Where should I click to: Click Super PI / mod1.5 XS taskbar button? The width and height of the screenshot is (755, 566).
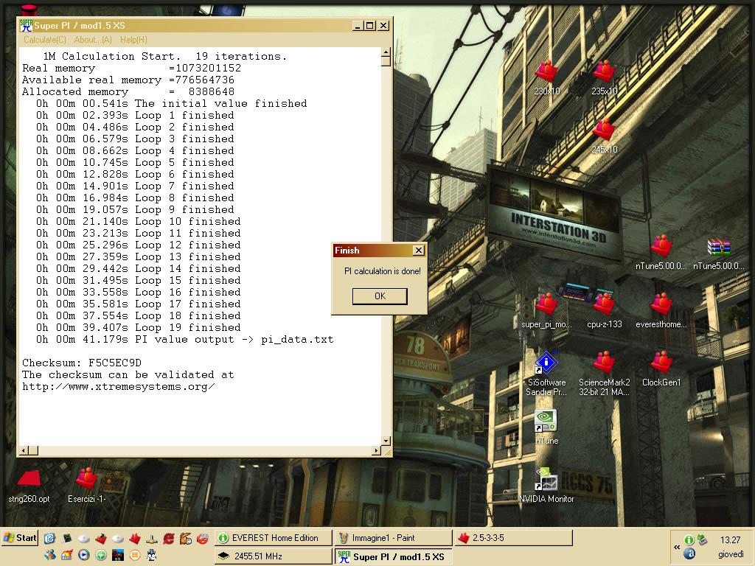(x=394, y=556)
